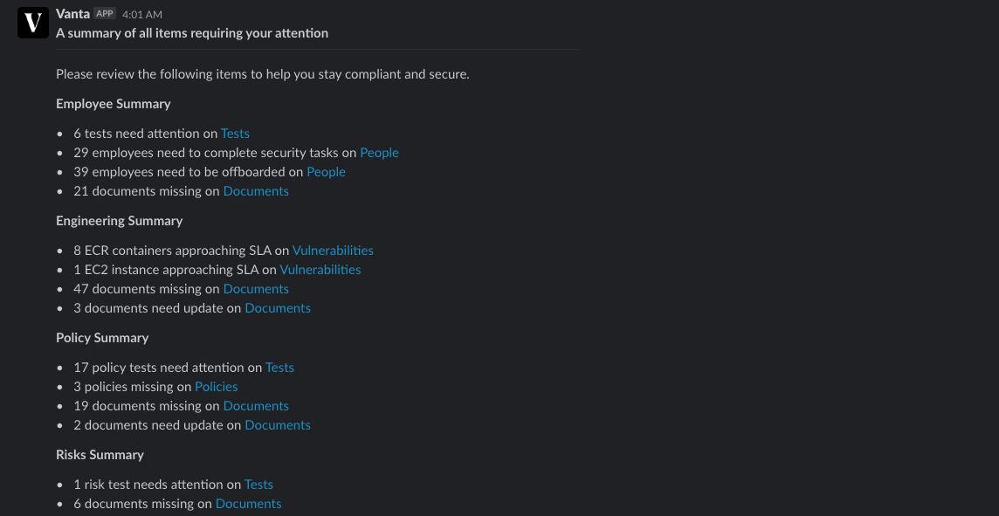The height and width of the screenshot is (516, 999).
Task: Open Tests link for 17 policy tests
Action: coord(279,368)
